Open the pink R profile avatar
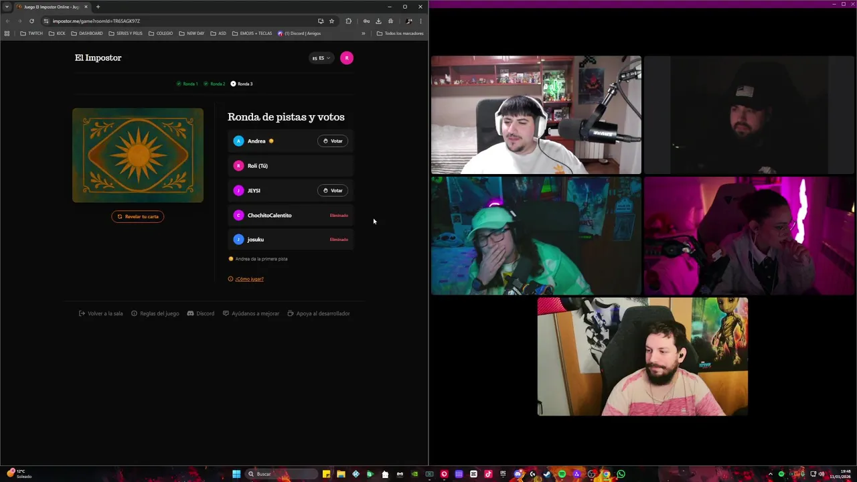The image size is (857, 482). coord(346,58)
